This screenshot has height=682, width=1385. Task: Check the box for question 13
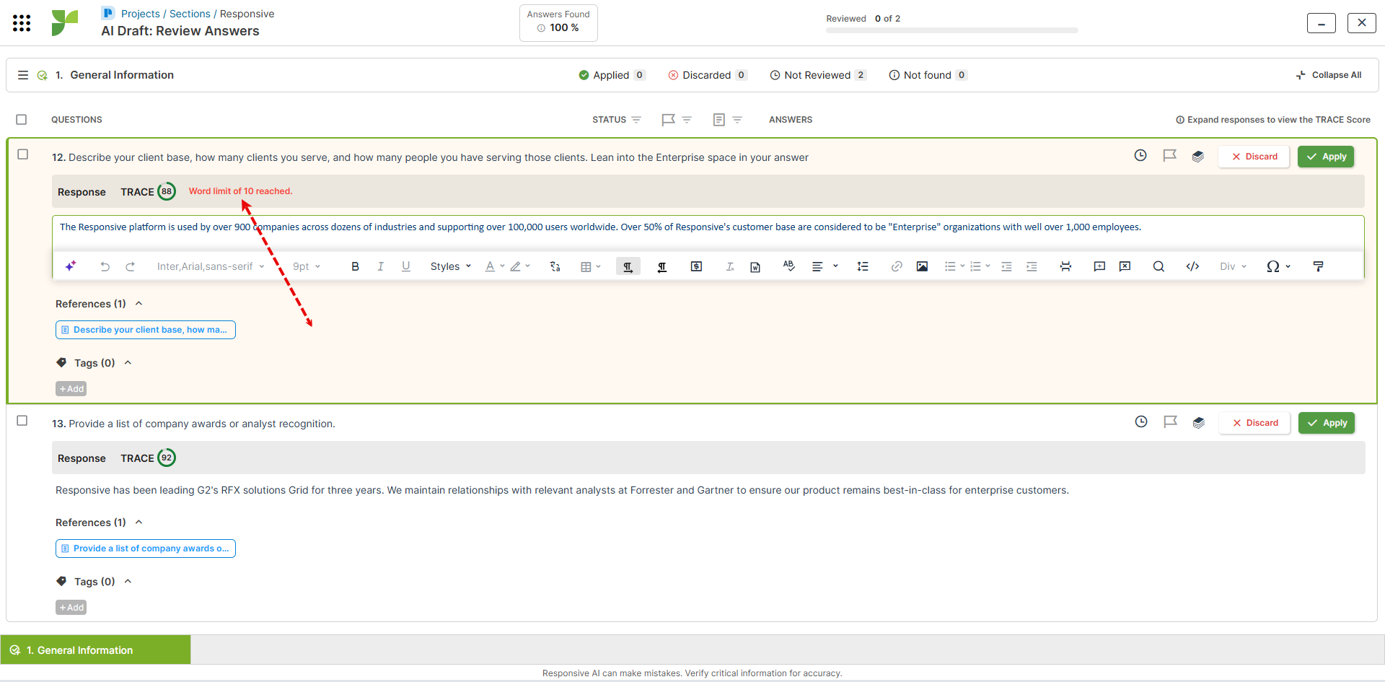[22, 421]
